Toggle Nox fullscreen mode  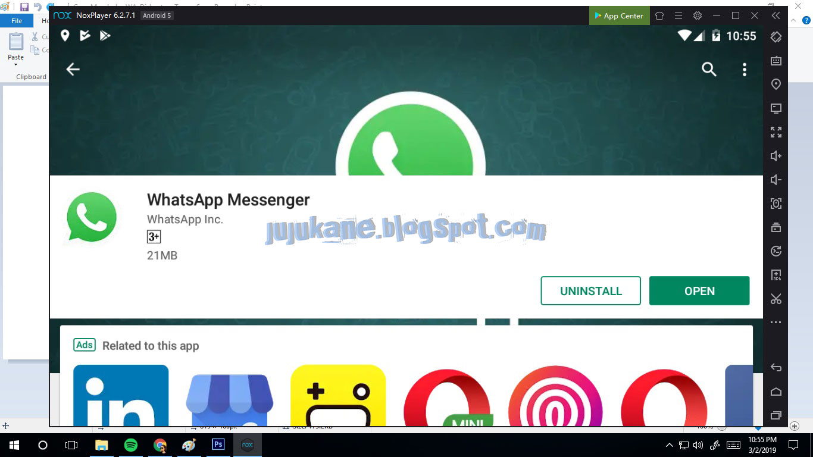pos(776,132)
